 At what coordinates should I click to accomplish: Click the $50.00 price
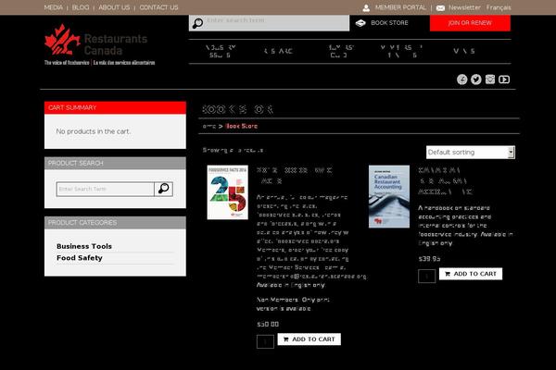[268, 325]
